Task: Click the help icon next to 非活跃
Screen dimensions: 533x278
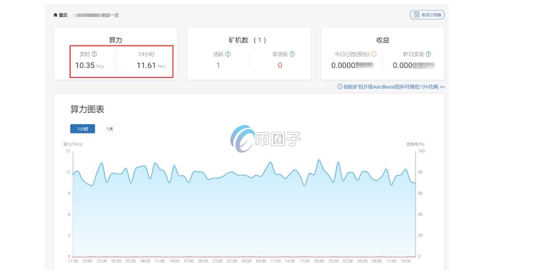Action: (x=292, y=54)
